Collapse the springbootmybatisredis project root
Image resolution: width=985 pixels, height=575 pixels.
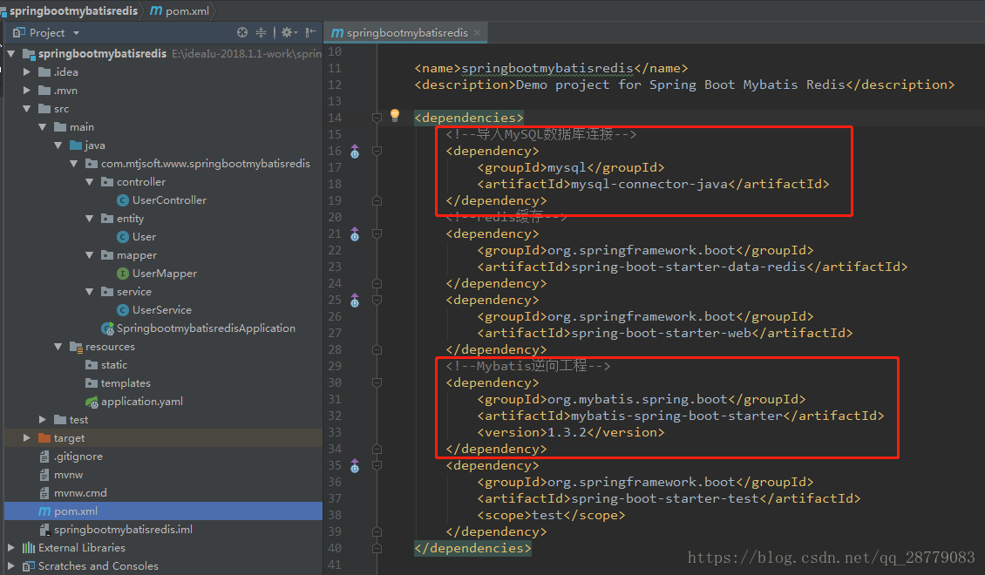tap(10, 54)
